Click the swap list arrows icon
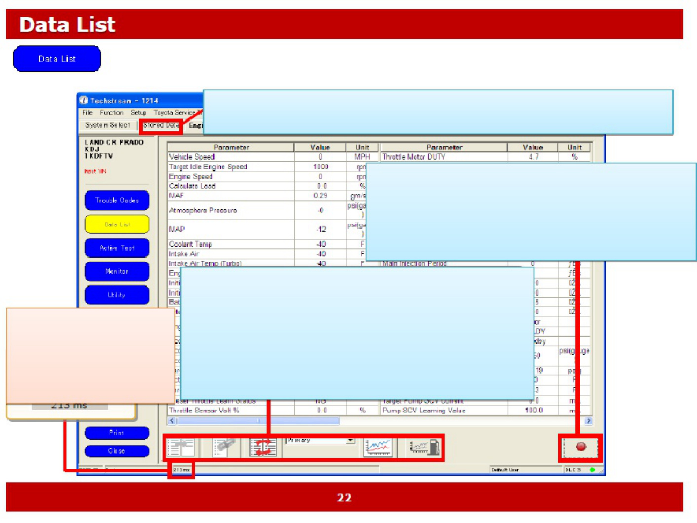 click(262, 448)
